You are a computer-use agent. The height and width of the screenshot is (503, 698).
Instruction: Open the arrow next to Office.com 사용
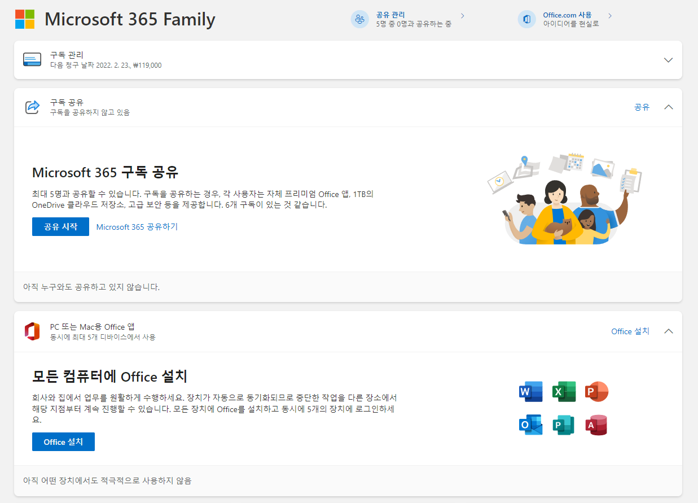[610, 15]
